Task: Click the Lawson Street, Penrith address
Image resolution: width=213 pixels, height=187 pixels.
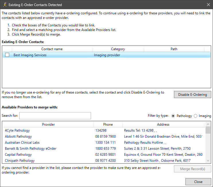Action: (157, 149)
